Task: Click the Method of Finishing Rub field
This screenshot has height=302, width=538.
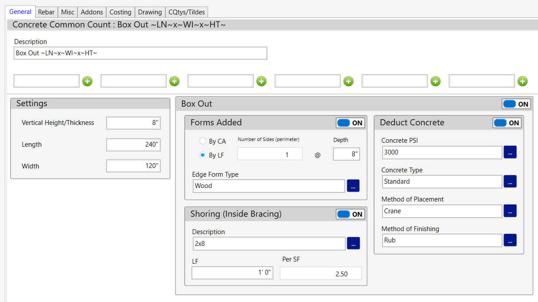Action: coord(442,240)
